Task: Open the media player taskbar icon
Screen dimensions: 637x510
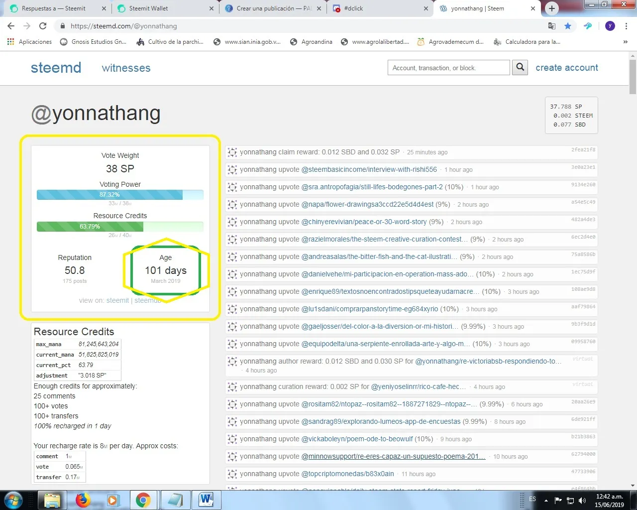Action: [x=113, y=500]
